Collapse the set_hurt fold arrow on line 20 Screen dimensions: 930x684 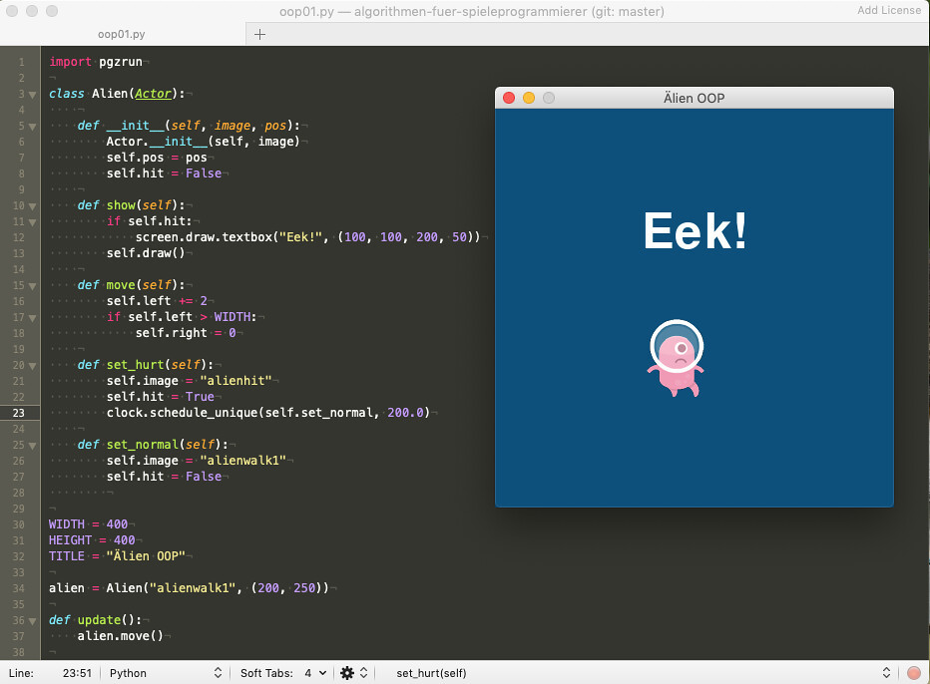point(33,366)
